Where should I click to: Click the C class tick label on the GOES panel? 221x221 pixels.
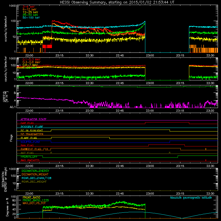(15, 86)
